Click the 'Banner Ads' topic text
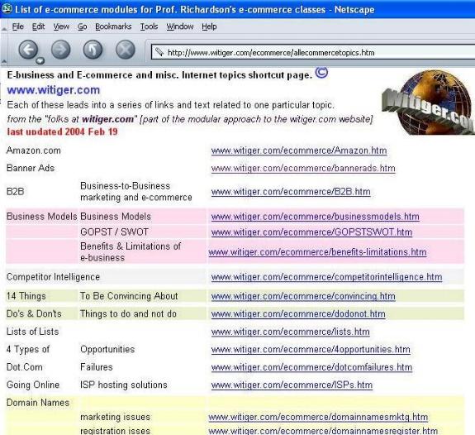The height and width of the screenshot is (435, 475). pos(31,169)
